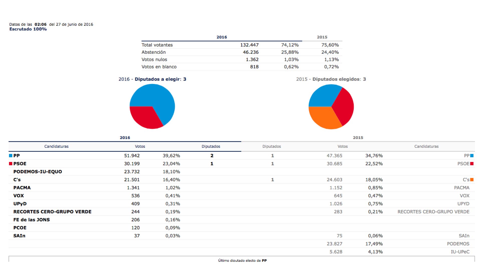481x270 pixels.
Task: Click the blue PP swatch in 2016 table
Action: click(x=11, y=155)
